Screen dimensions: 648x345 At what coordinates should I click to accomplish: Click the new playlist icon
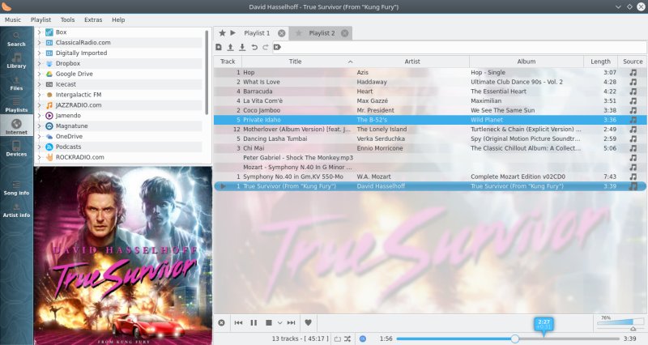coord(219,47)
